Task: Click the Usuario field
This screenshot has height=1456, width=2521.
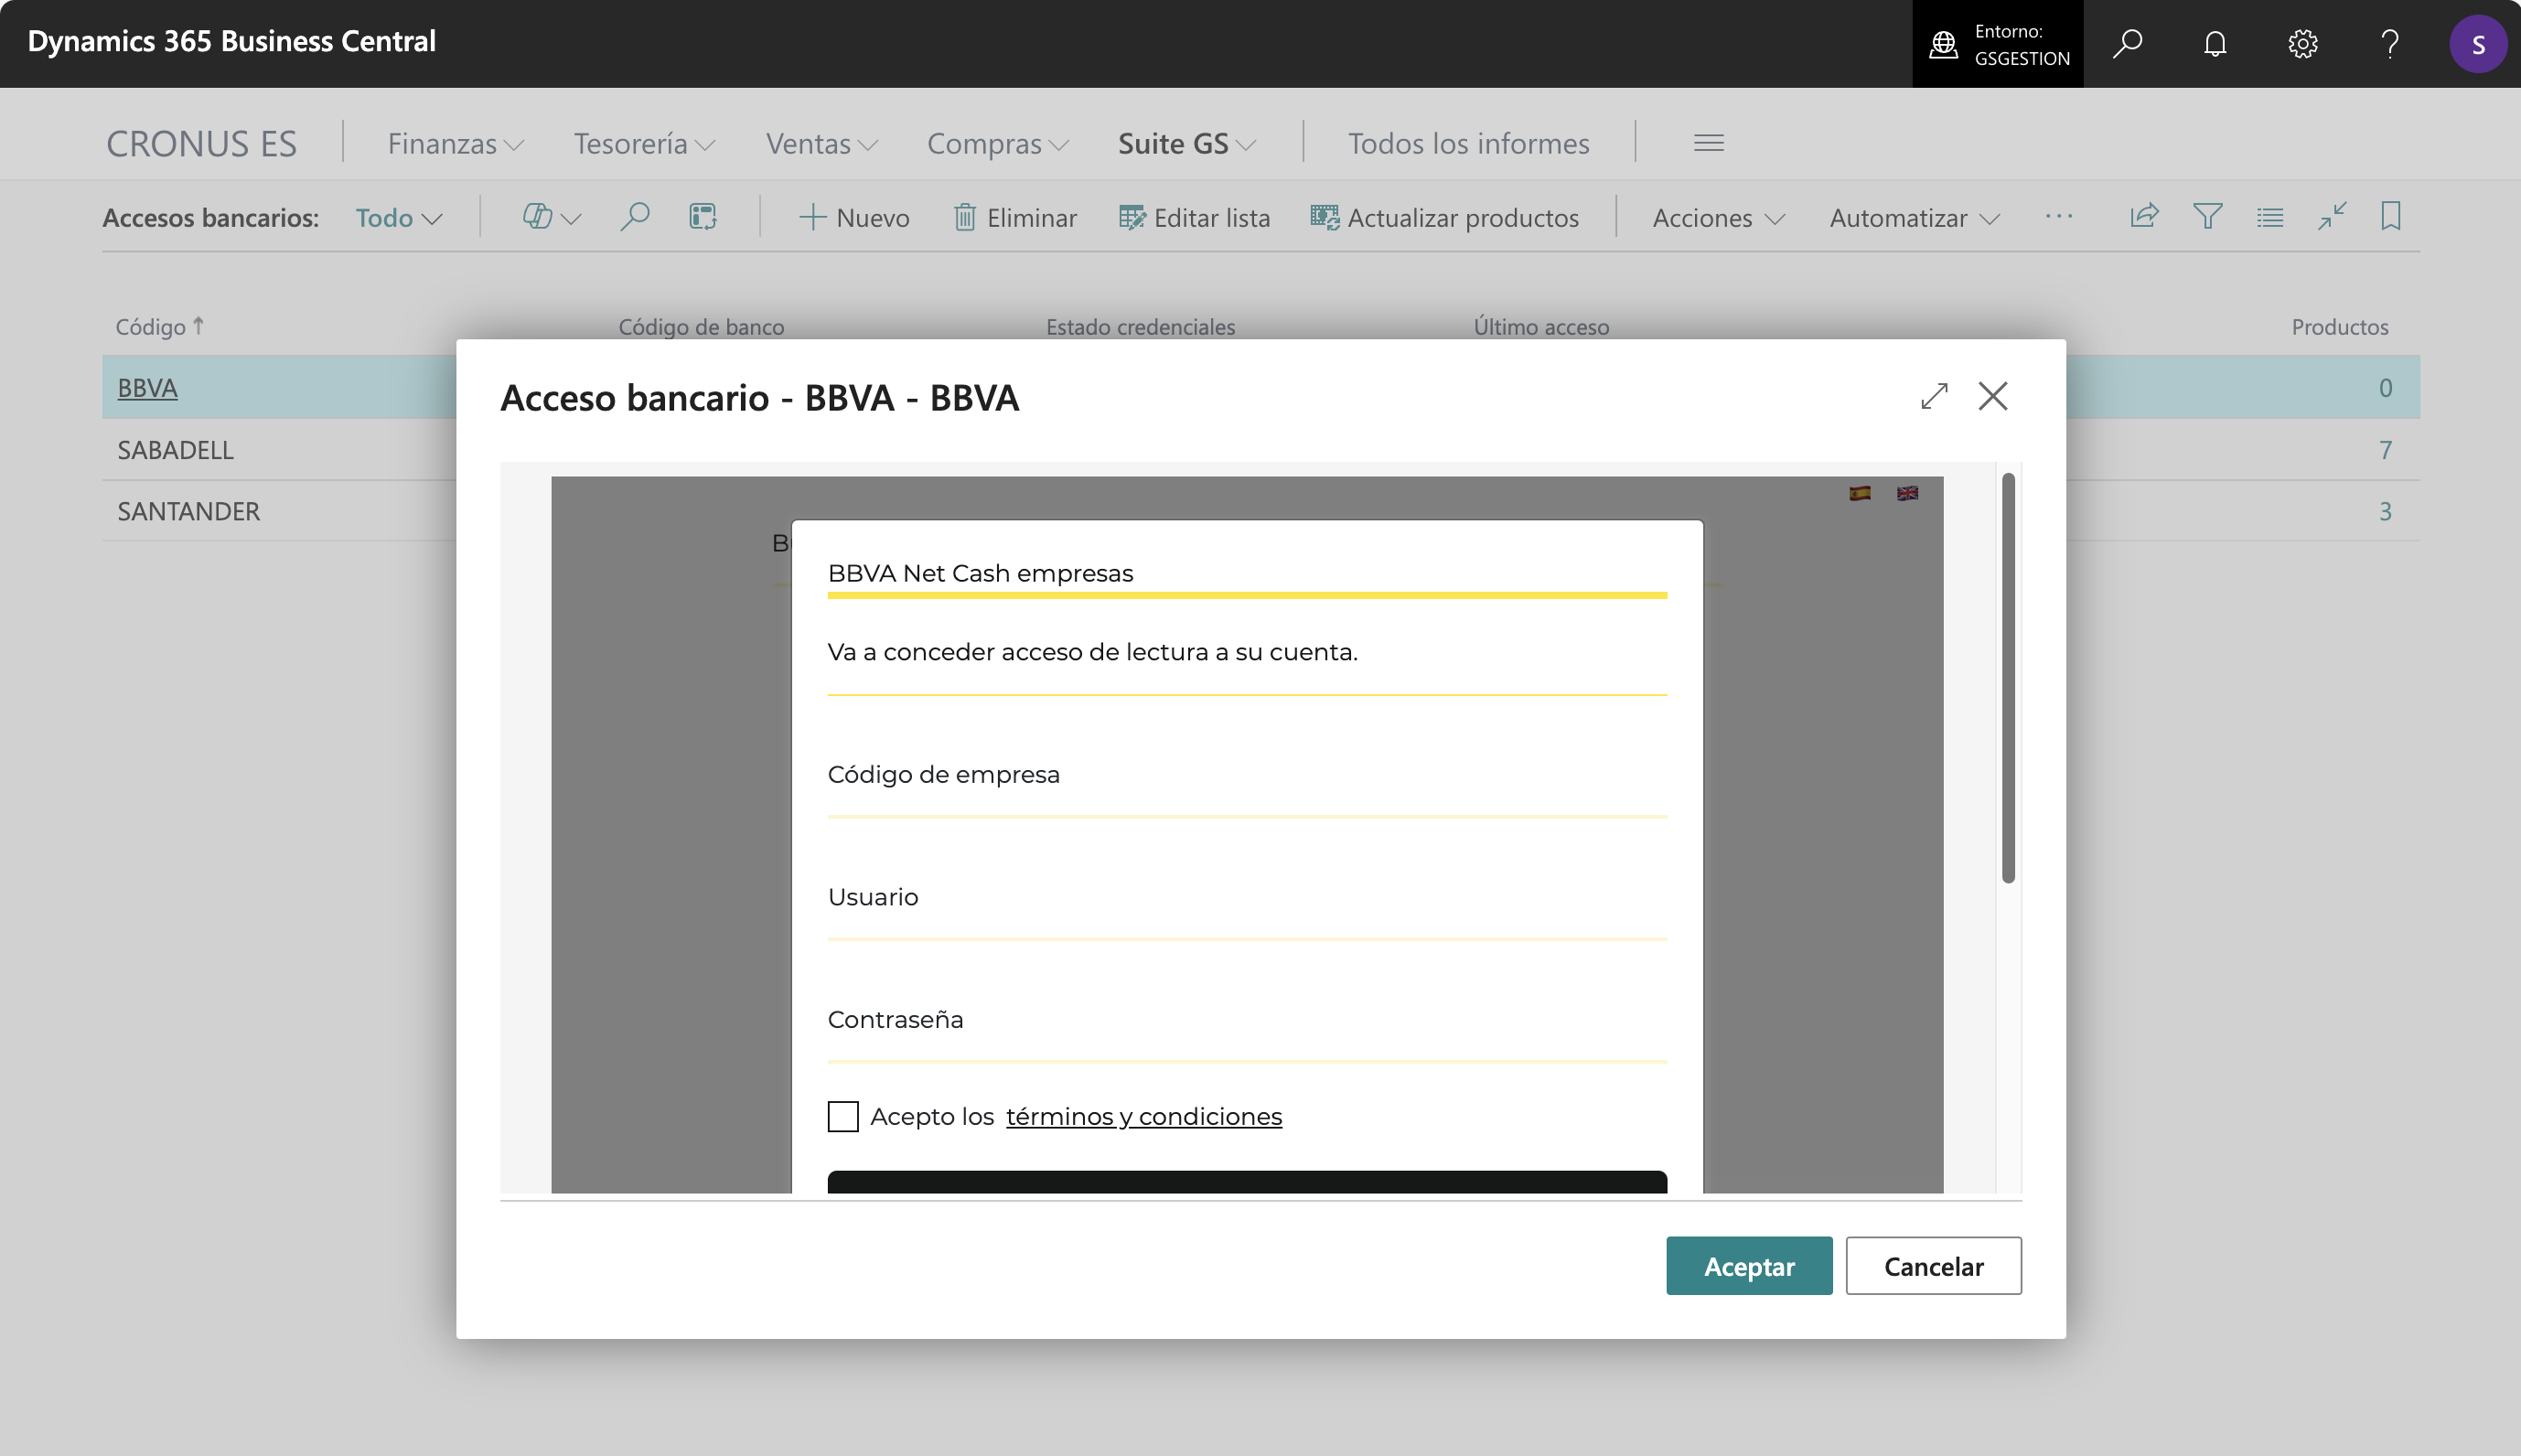Action: tap(1247, 900)
